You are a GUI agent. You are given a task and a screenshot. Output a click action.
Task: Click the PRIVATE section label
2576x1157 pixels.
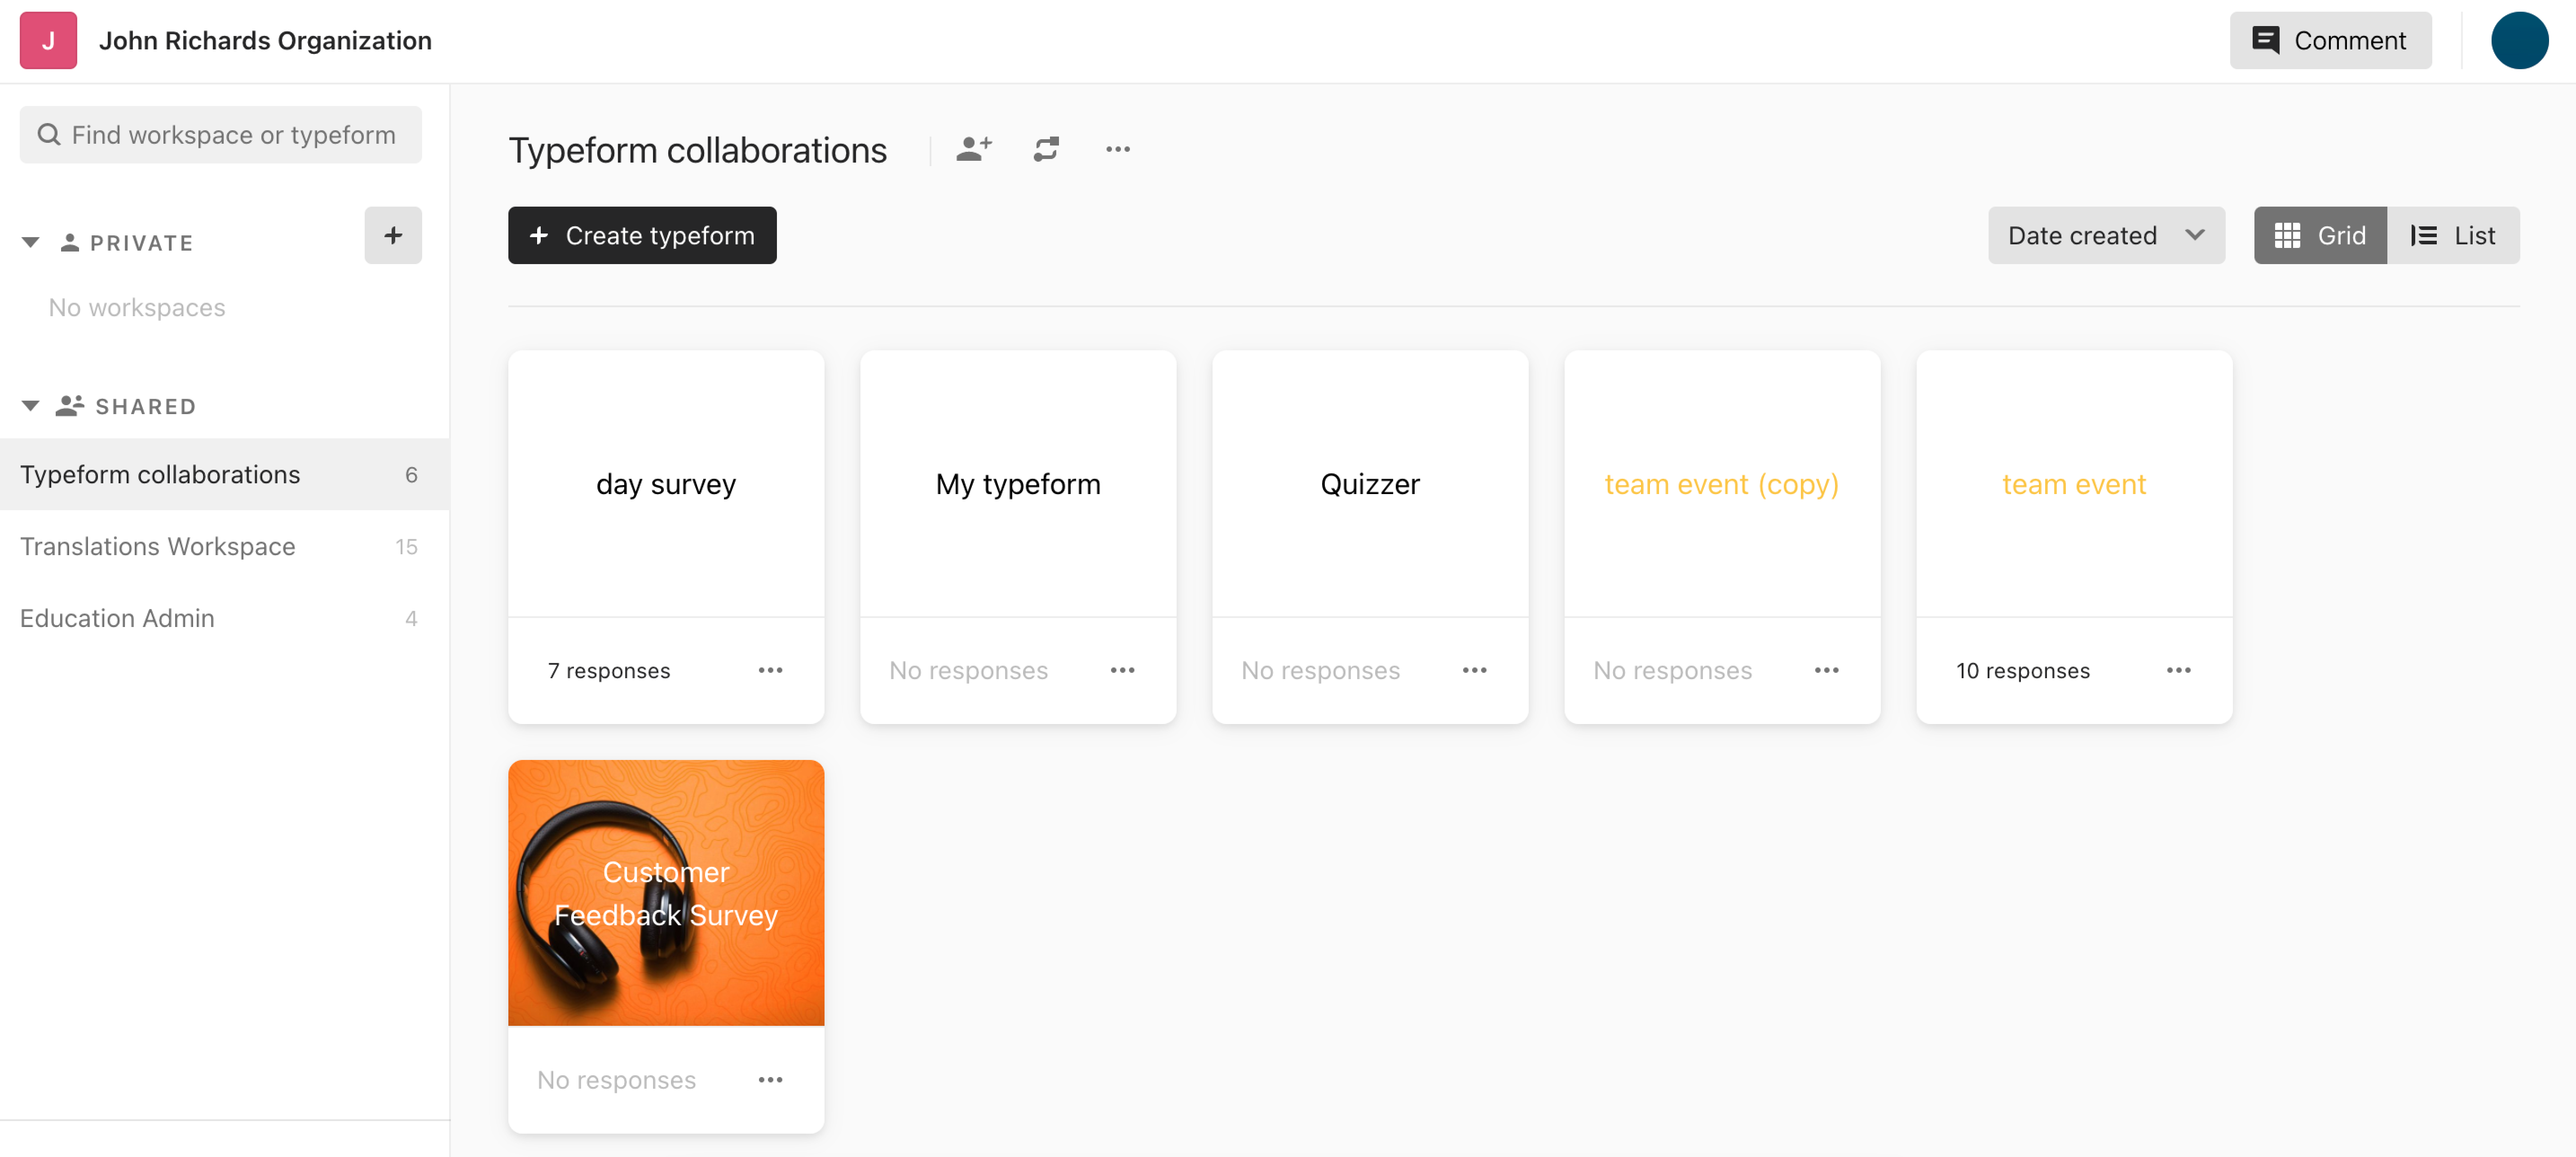[x=141, y=243]
